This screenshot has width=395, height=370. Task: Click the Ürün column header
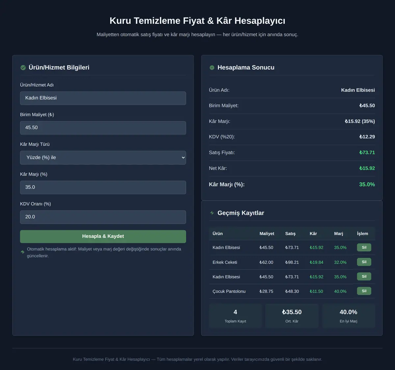coord(218,234)
